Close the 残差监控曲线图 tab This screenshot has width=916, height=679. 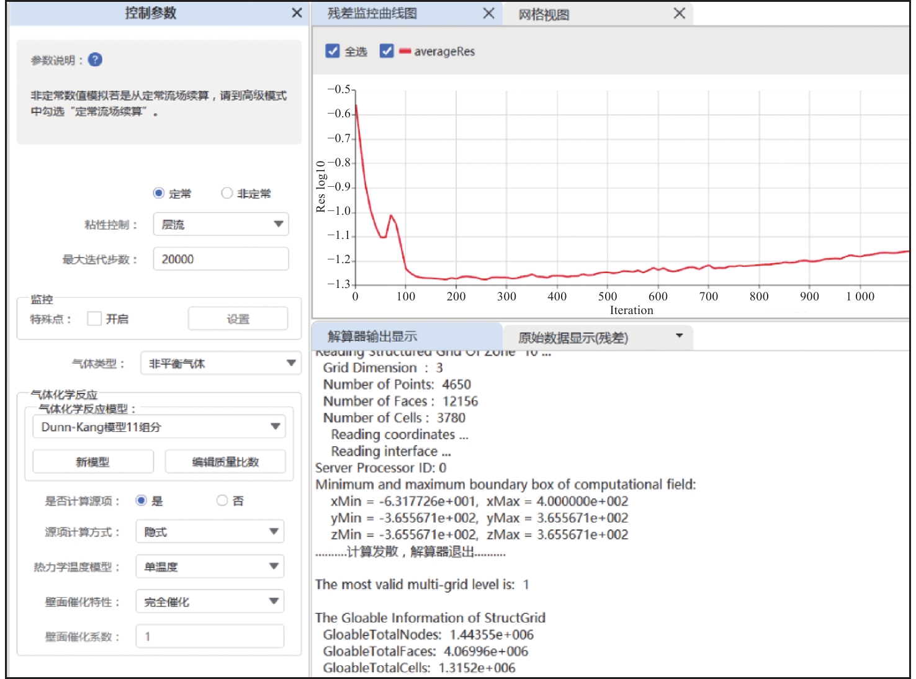(488, 14)
